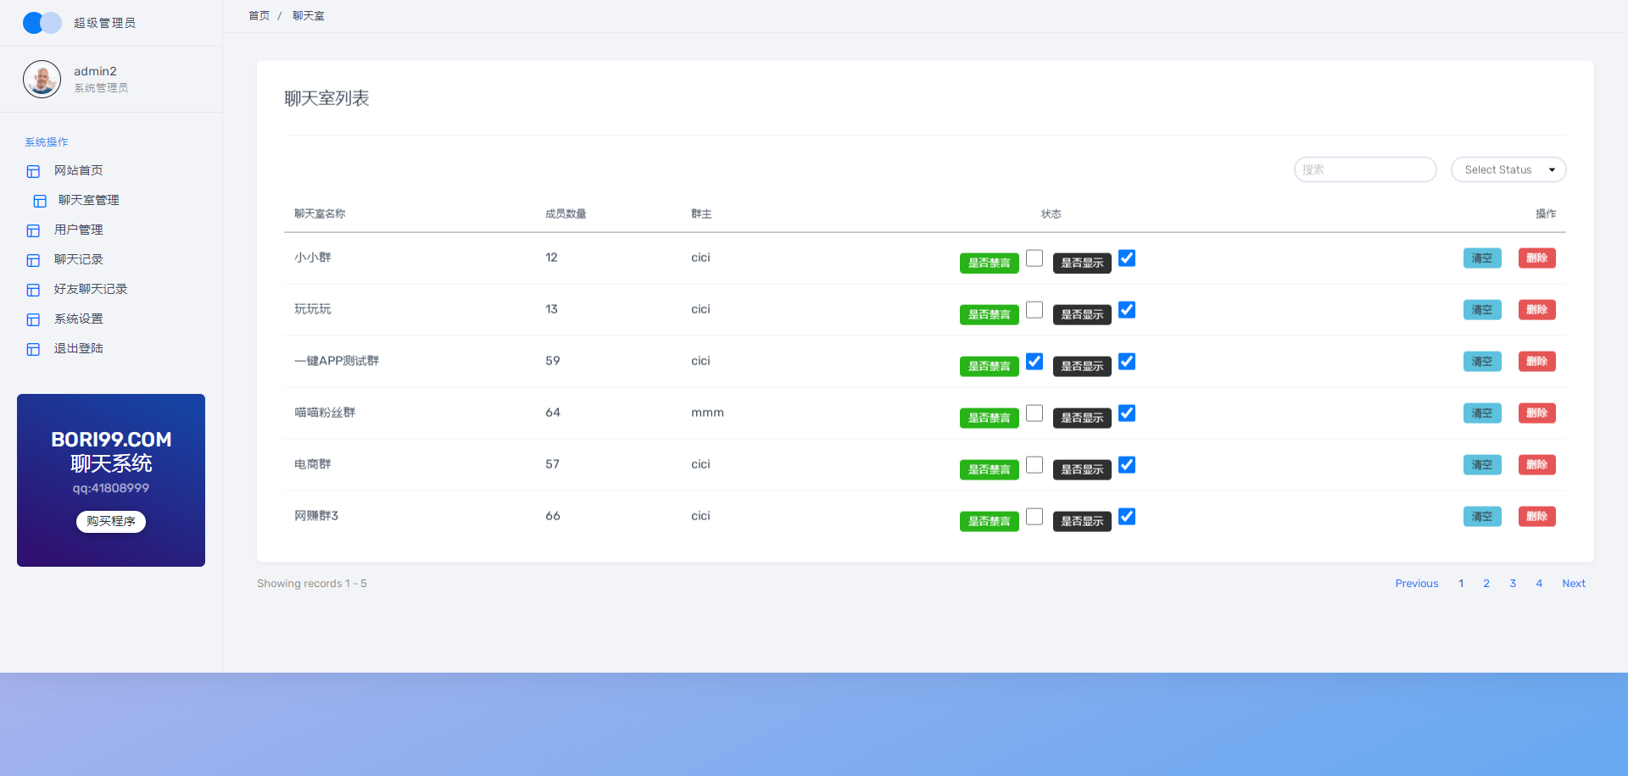The height and width of the screenshot is (776, 1628).
Task: Delete the 玩玩玩 chat room
Action: point(1537,310)
